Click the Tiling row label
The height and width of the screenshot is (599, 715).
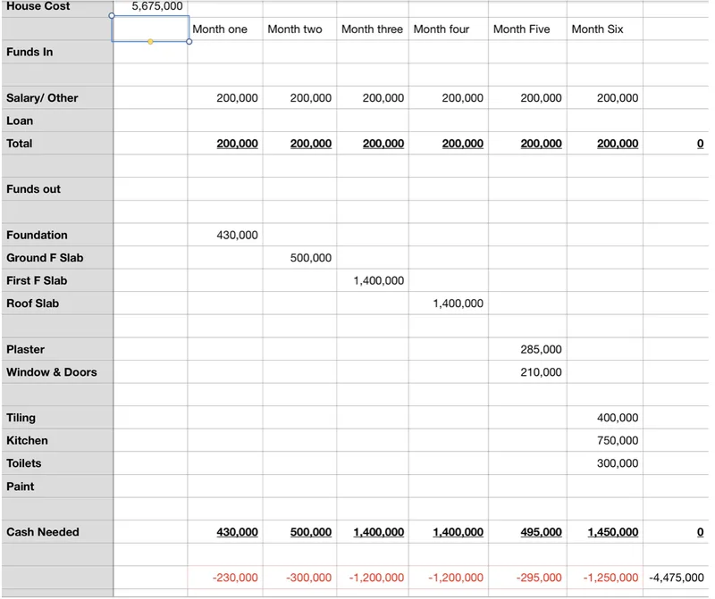tap(57, 418)
